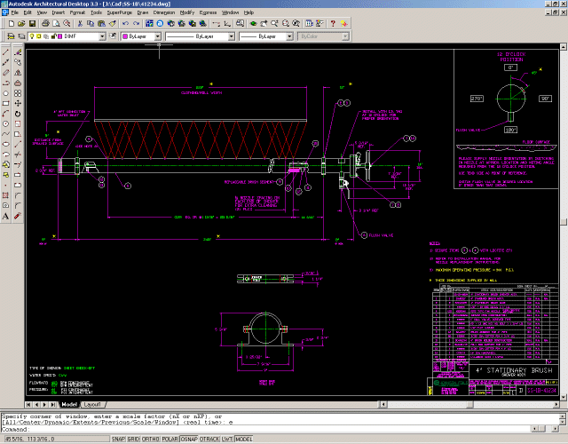This screenshot has width=568, height=444.
Task: Select the Rectangle draw tool
Action: pos(6,103)
